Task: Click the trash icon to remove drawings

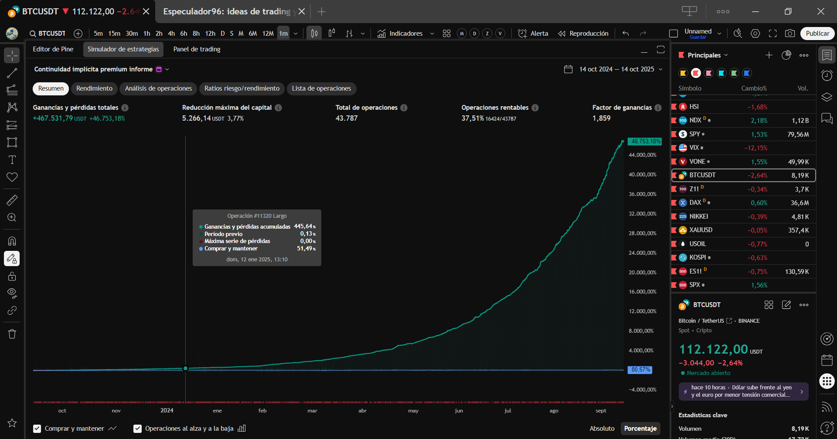Action: (12, 334)
